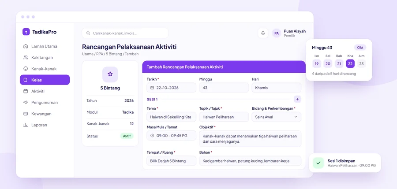
Task: Click the PA user avatar
Action: (x=277, y=33)
